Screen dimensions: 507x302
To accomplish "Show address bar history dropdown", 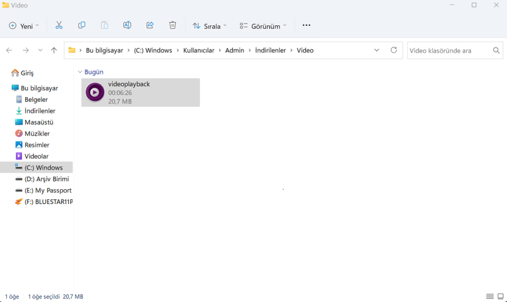I will [377, 50].
